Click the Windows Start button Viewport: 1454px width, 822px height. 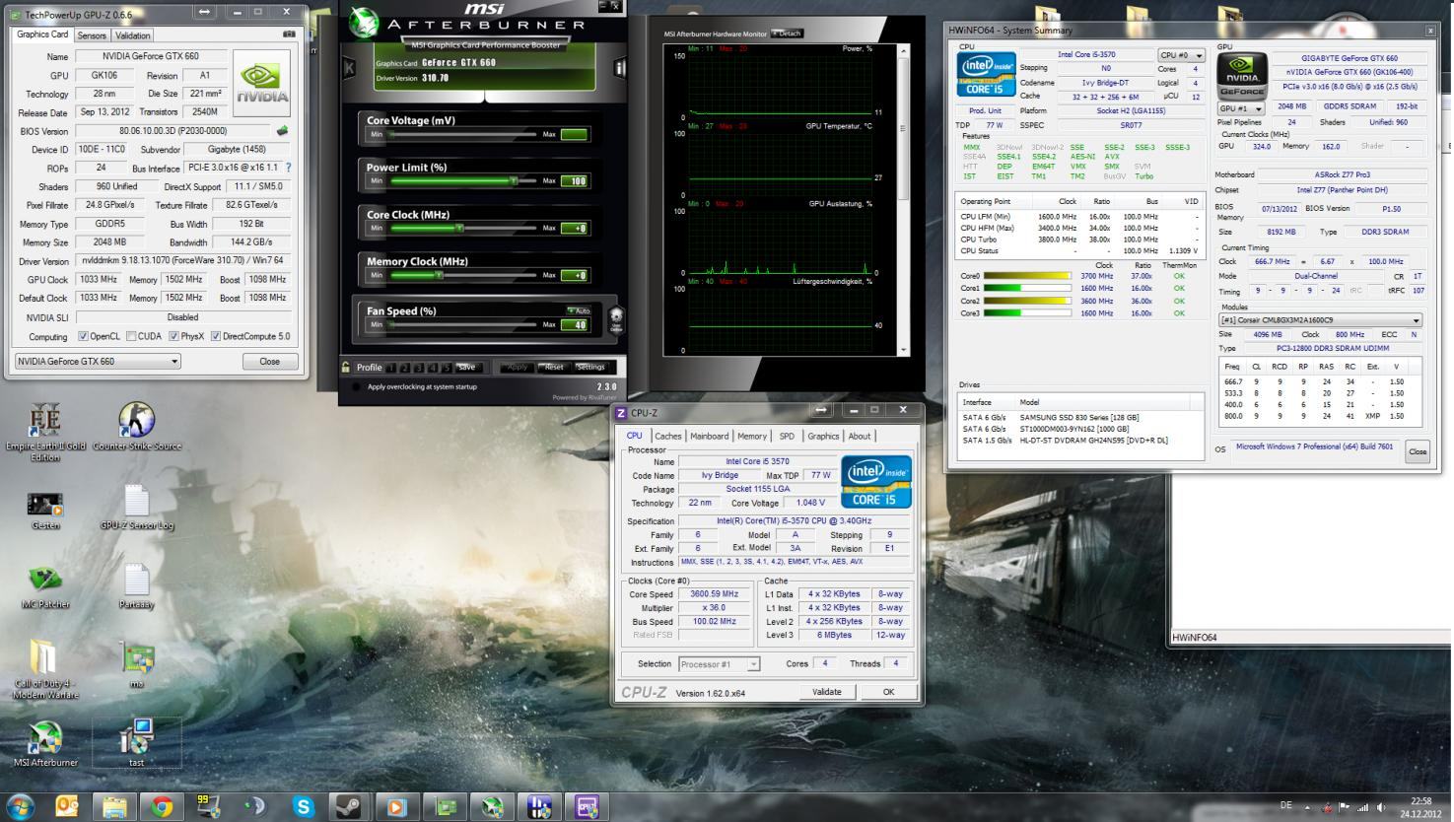point(21,807)
